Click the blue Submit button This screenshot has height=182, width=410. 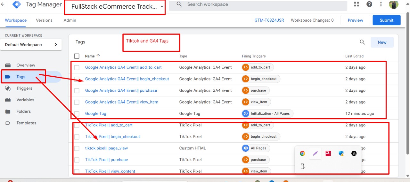pyautogui.click(x=387, y=20)
